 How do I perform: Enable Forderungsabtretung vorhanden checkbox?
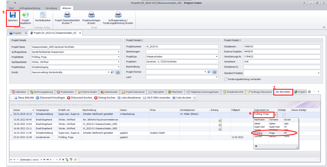(x=226, y=79)
